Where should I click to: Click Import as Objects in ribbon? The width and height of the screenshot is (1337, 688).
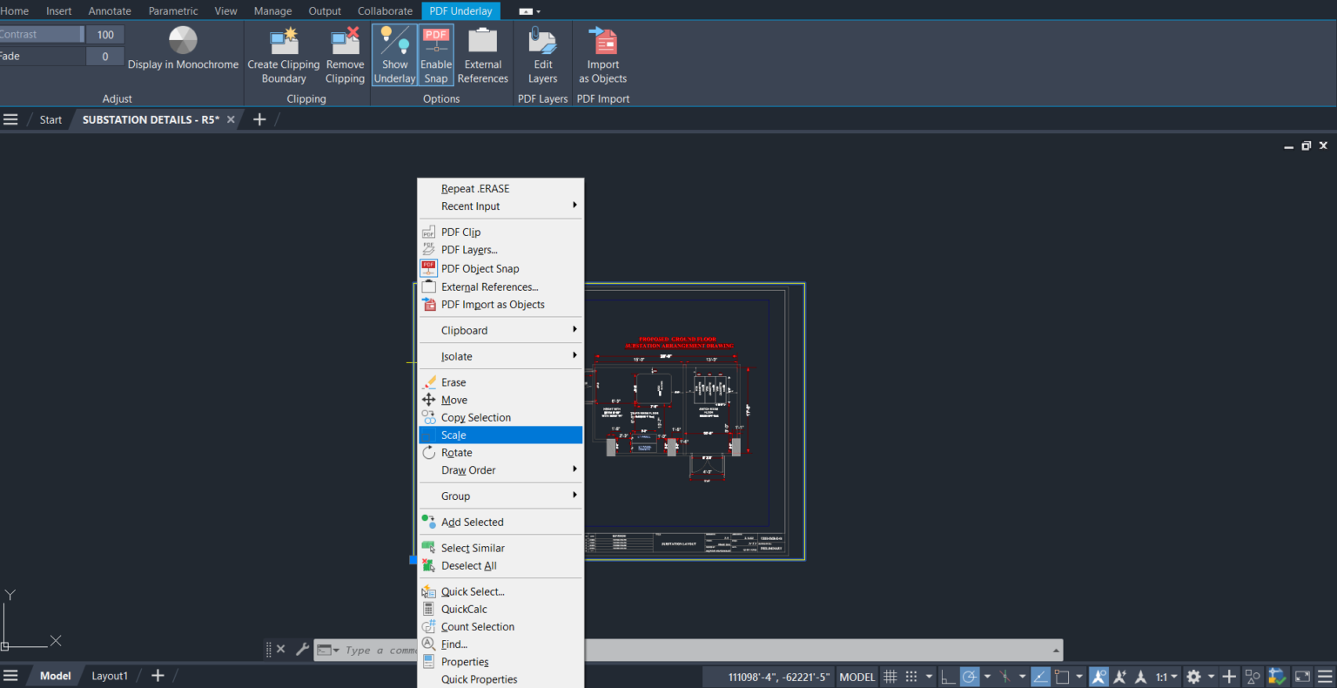click(602, 55)
